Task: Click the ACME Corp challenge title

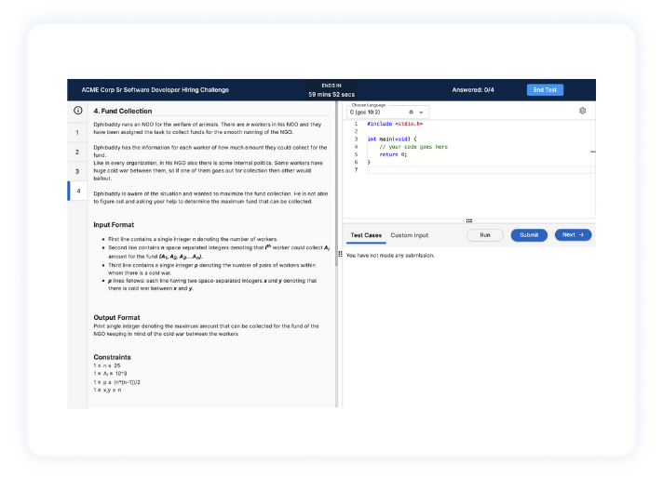Action: click(156, 90)
